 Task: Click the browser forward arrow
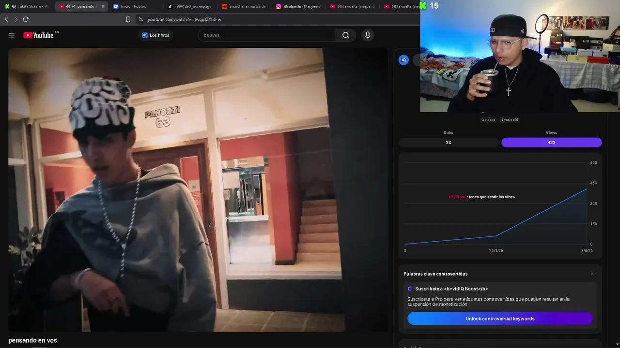(16, 19)
